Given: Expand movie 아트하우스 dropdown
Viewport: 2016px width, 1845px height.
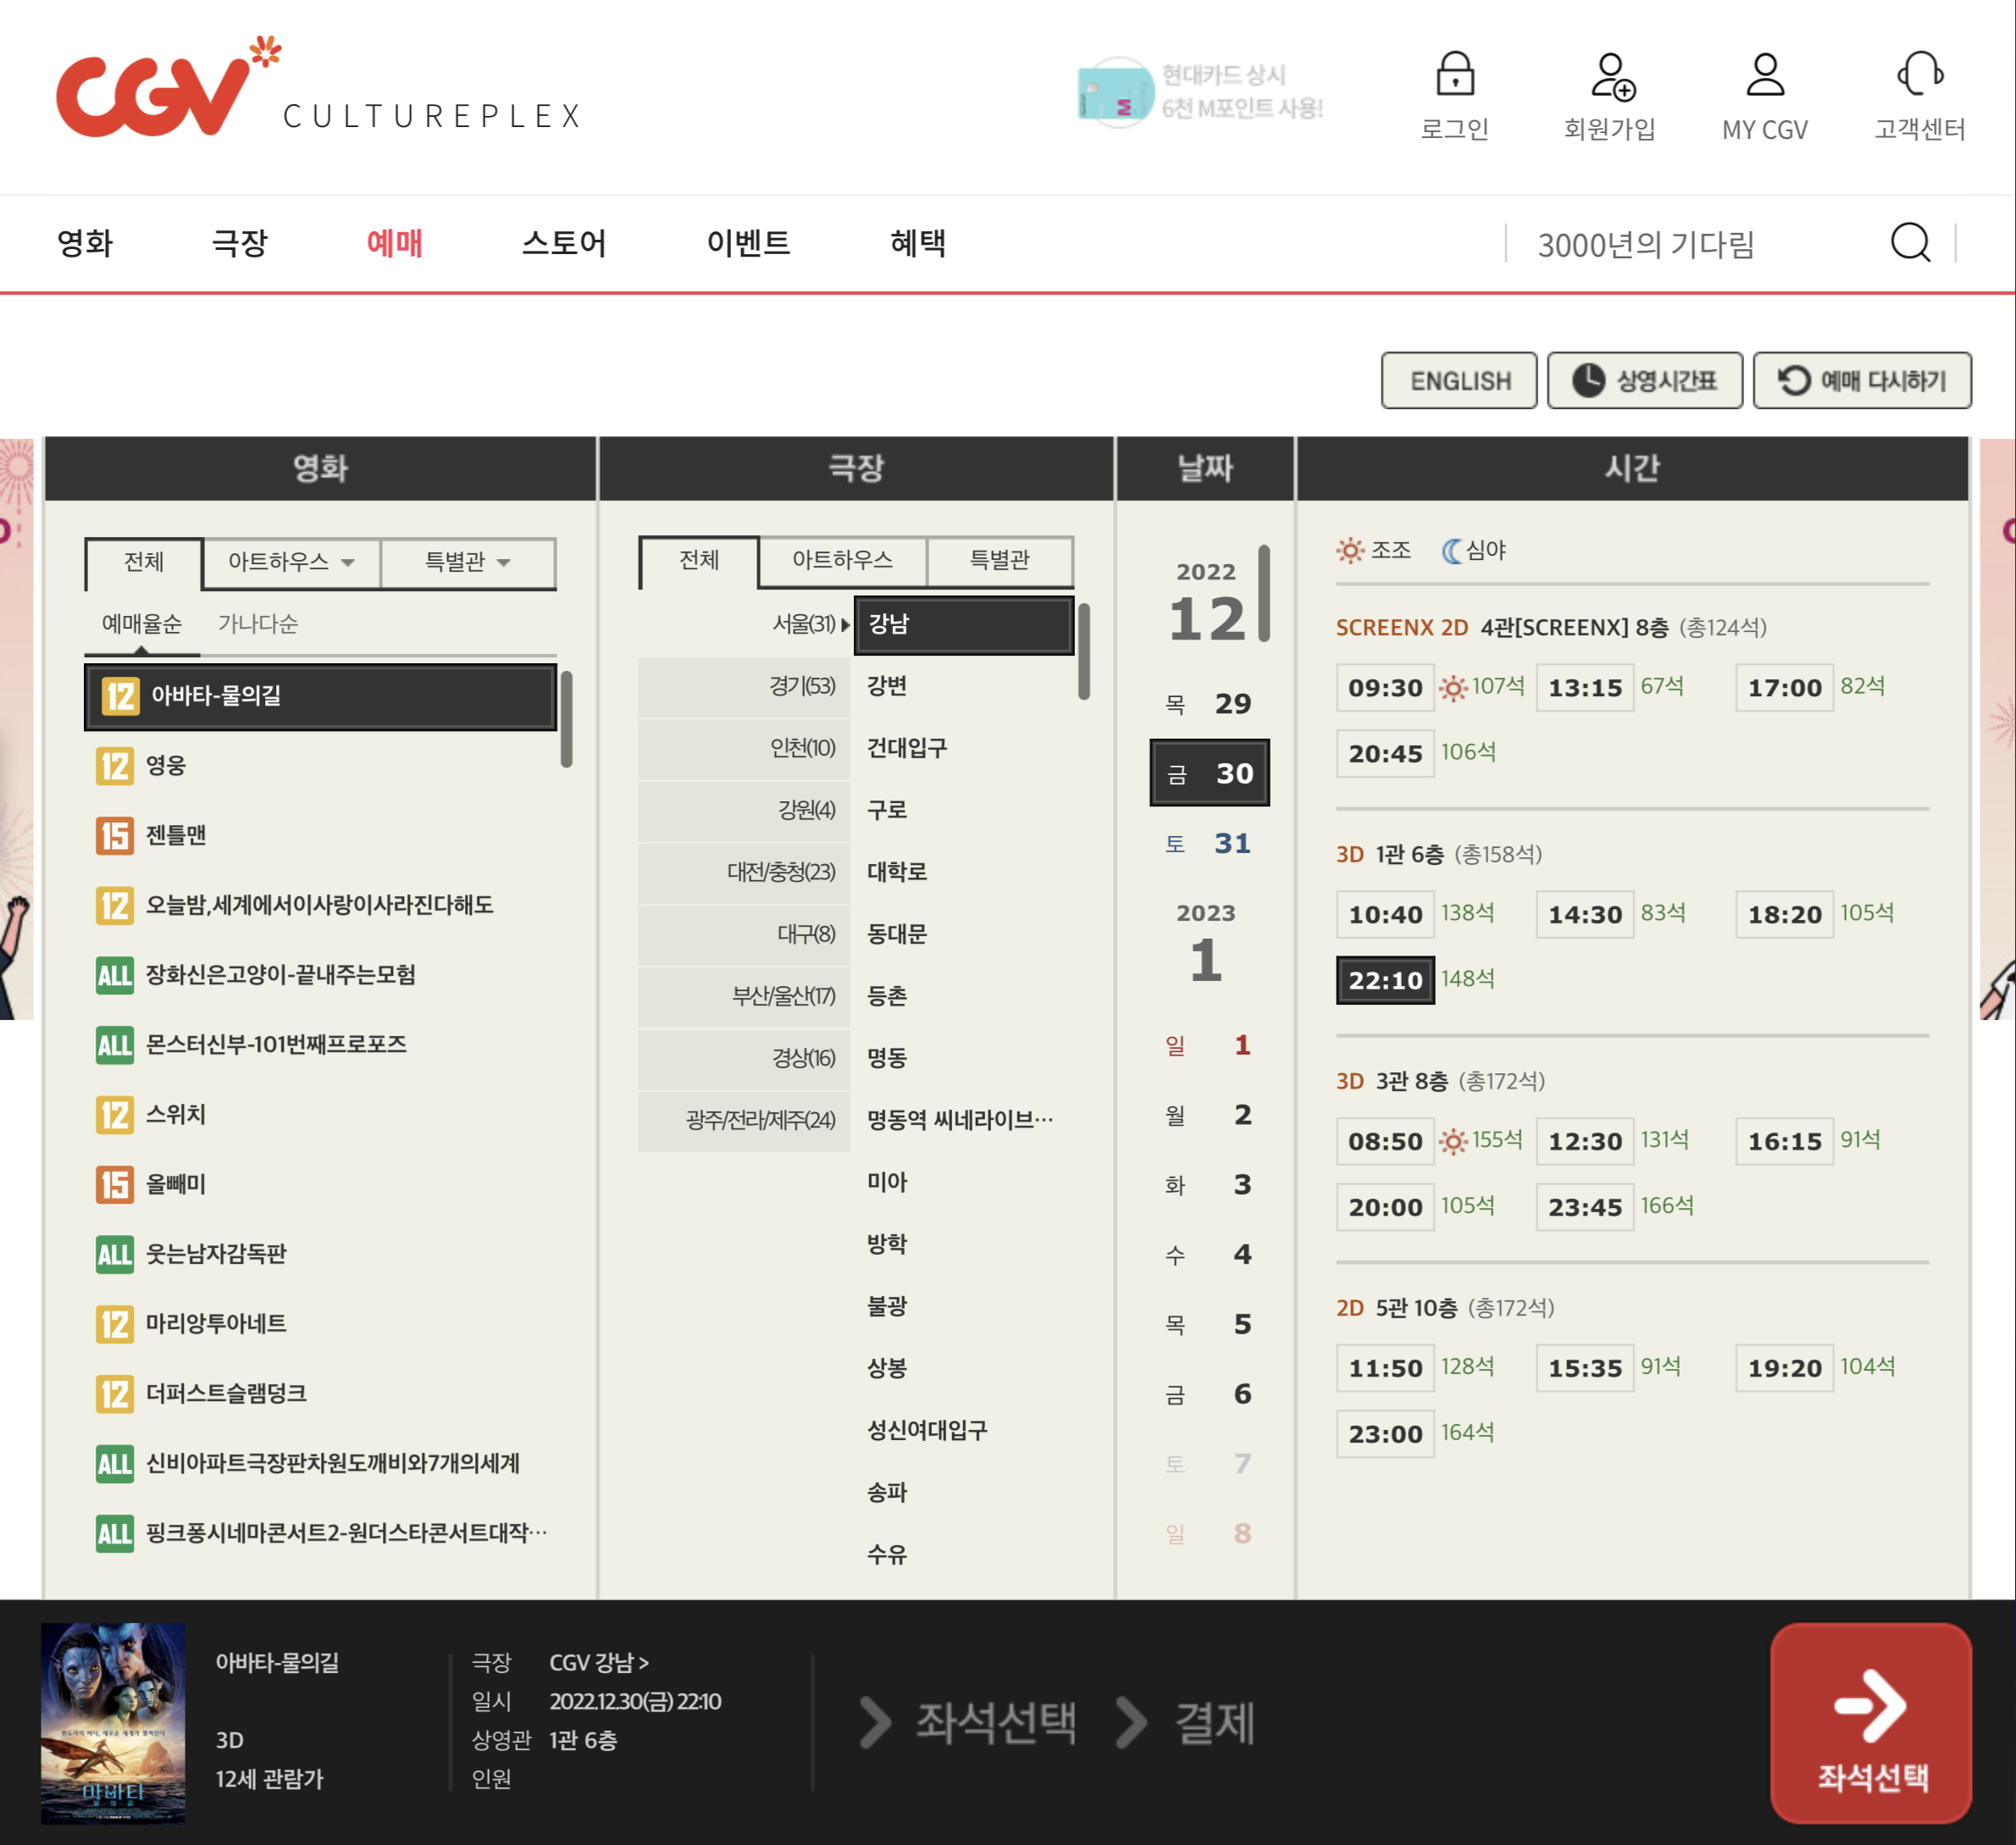Looking at the screenshot, I should [291, 562].
